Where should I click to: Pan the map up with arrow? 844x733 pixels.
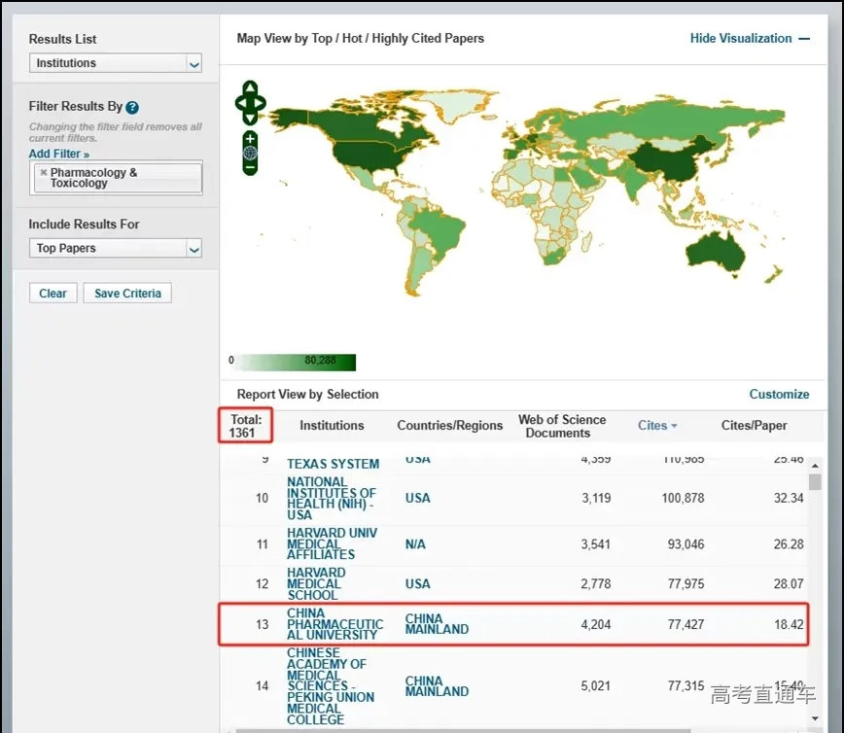click(x=250, y=88)
